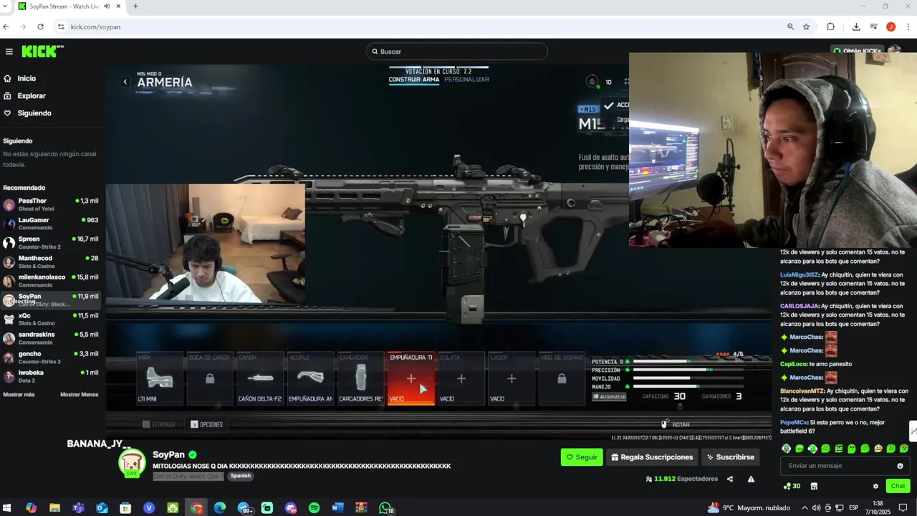Viewport: 917px width, 516px height.
Task: Open the Windows notification center
Action: (903, 508)
